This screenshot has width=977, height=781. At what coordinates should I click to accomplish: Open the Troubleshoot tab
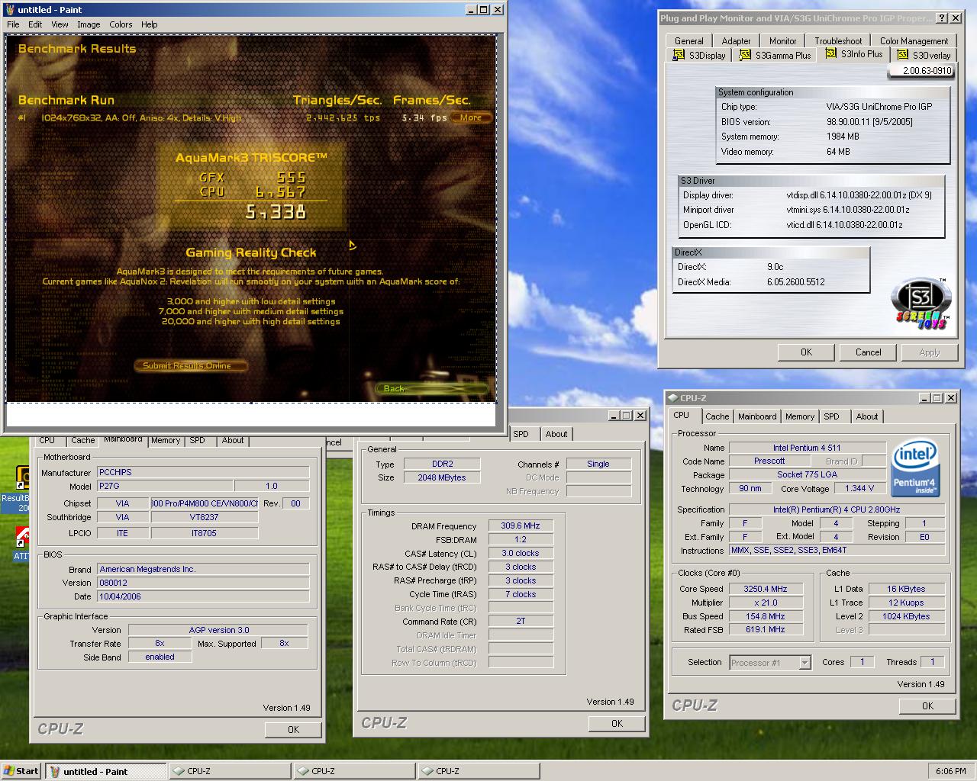click(838, 41)
